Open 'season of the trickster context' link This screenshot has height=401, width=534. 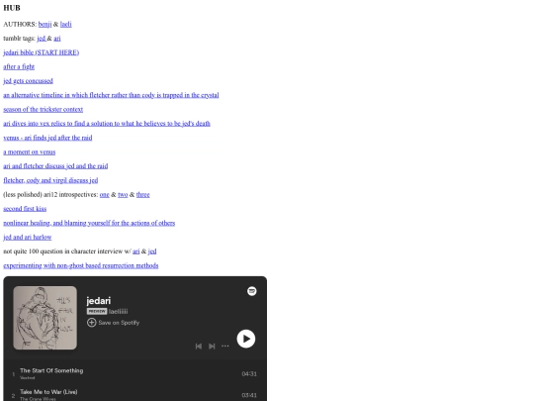click(43, 110)
